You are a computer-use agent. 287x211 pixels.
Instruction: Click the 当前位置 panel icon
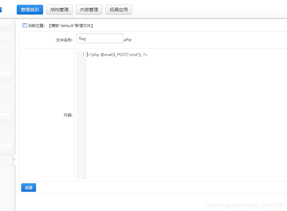[24, 25]
